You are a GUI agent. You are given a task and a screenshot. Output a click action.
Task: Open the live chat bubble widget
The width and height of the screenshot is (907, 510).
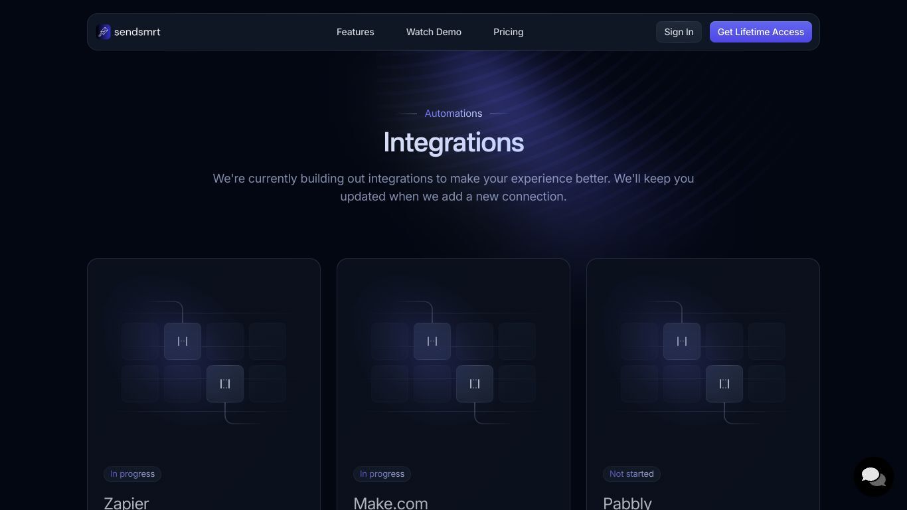(873, 476)
